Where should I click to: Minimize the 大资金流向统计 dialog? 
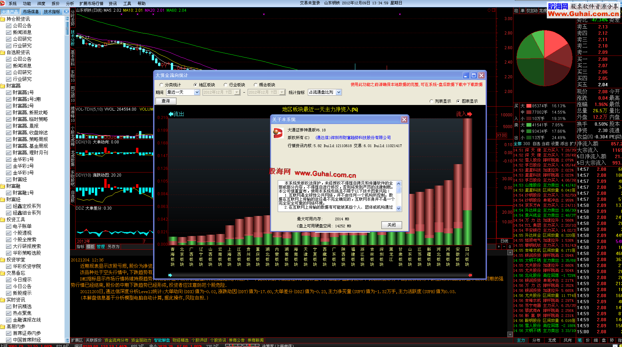466,76
